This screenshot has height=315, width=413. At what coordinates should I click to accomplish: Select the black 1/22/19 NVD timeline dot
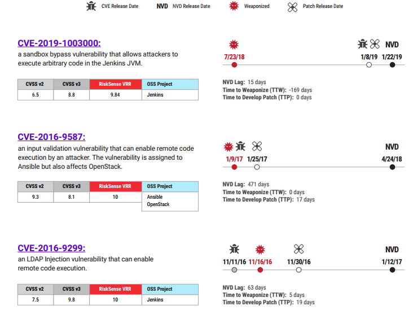point(392,65)
